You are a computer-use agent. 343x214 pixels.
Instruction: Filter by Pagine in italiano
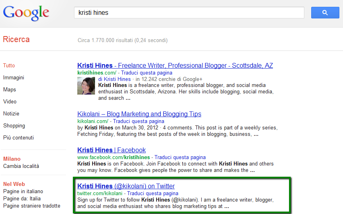pos(23,192)
